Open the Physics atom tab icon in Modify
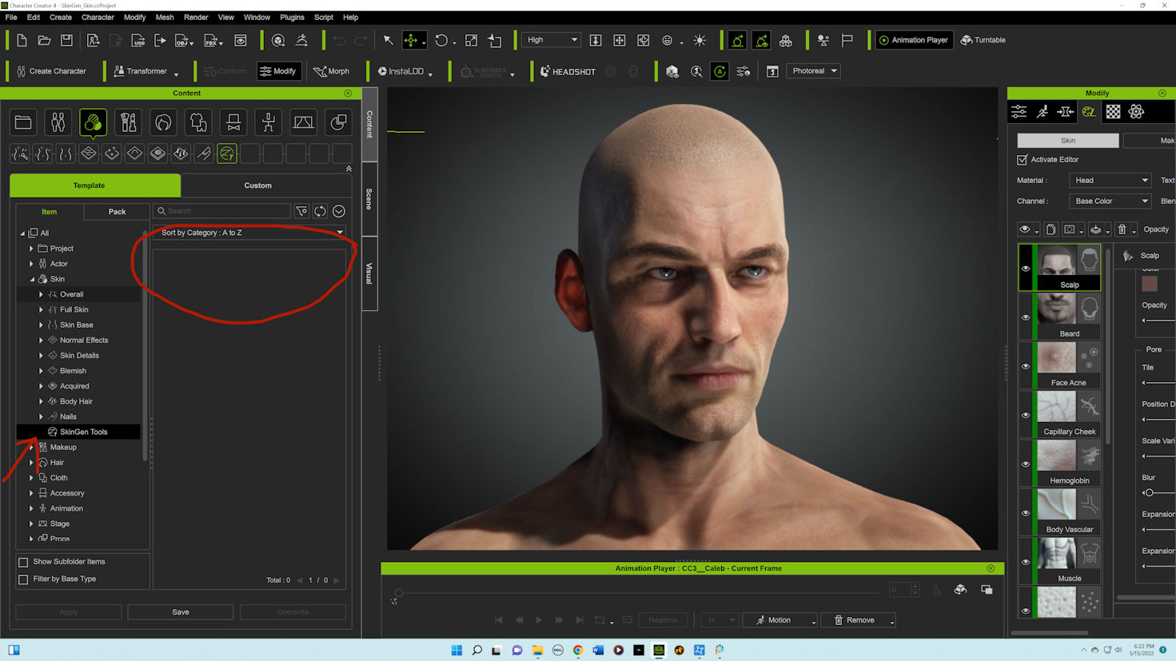This screenshot has width=1176, height=661. [x=1136, y=112]
